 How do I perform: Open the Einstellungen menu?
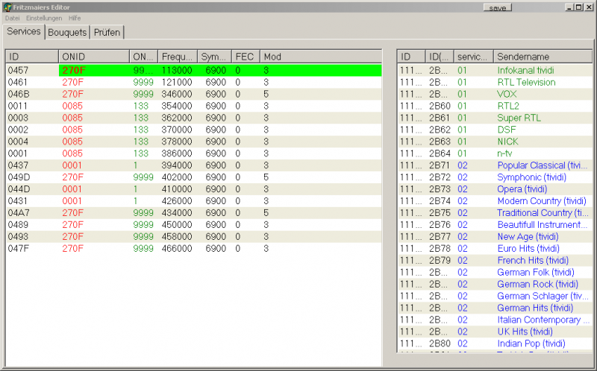(x=44, y=18)
